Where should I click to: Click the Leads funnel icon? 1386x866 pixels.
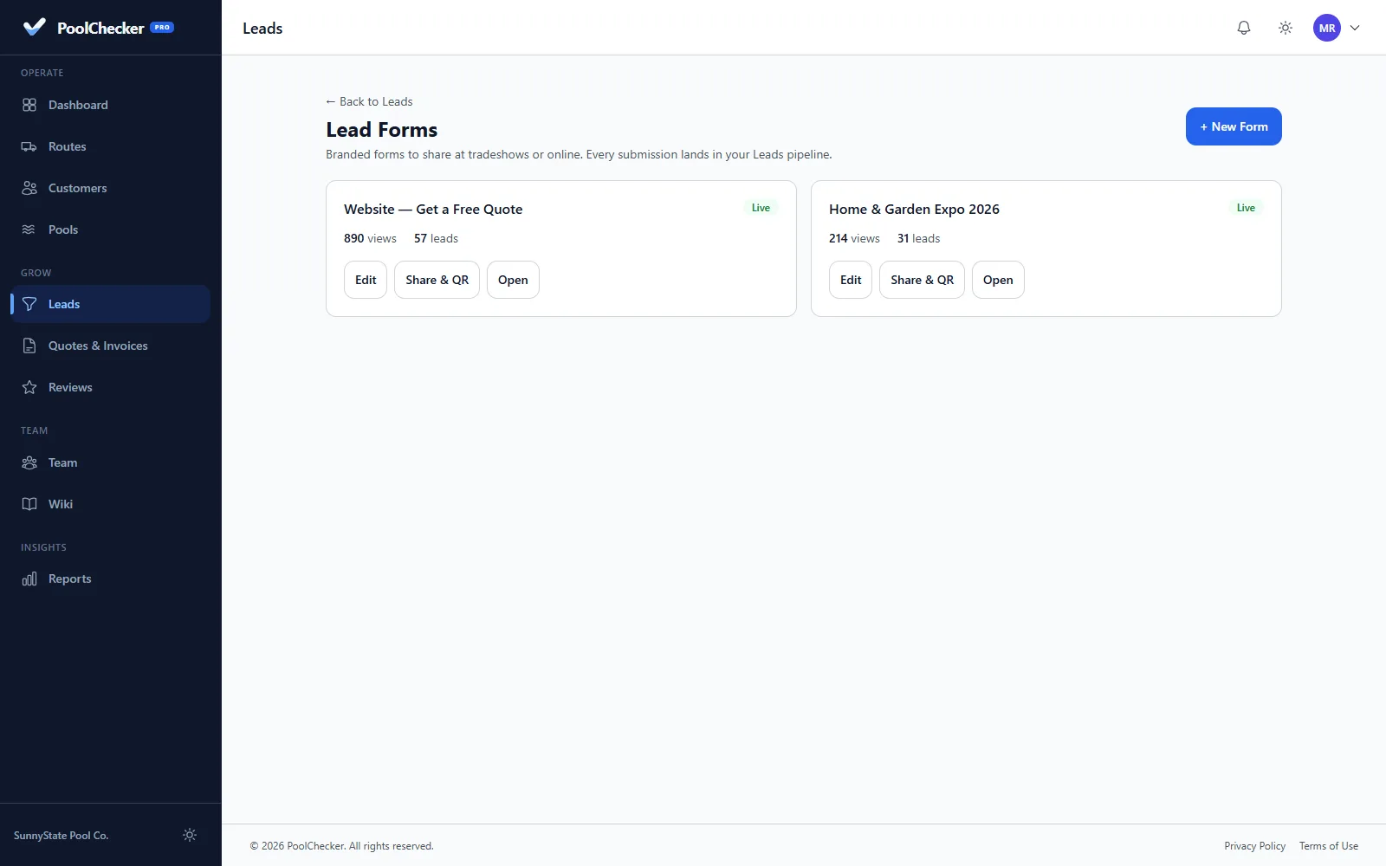tap(29, 304)
